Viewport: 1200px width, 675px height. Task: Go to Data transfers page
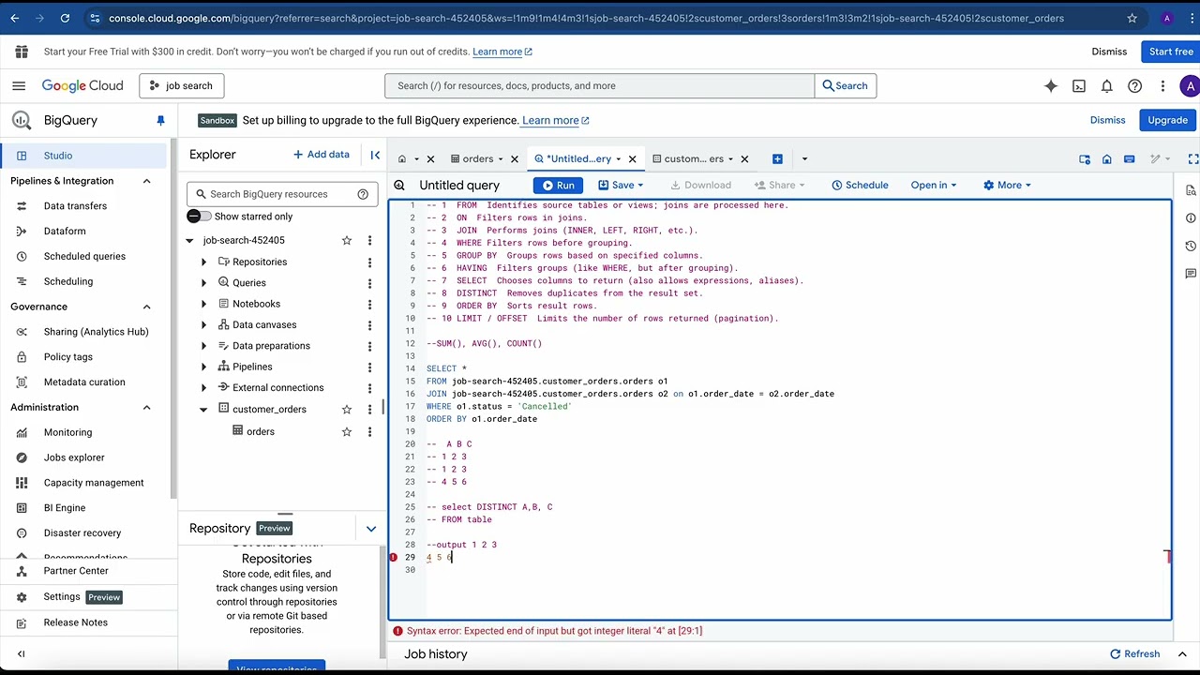(x=75, y=206)
